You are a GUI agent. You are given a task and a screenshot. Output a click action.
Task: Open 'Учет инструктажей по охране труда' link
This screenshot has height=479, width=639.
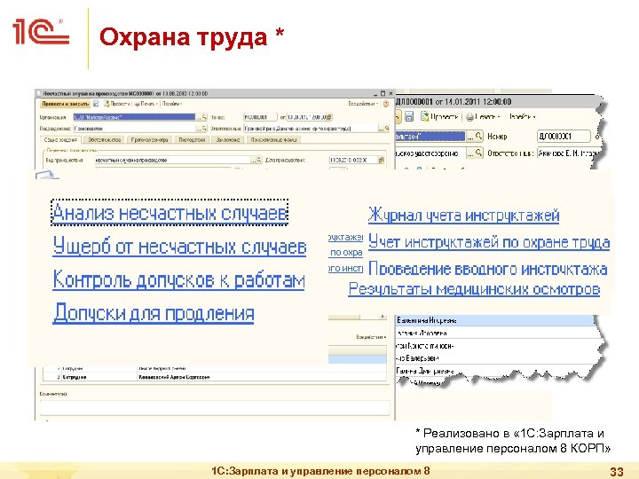point(489,242)
